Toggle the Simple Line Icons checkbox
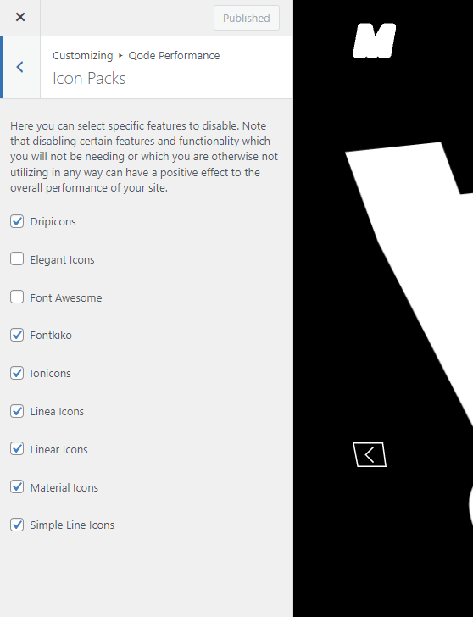 click(17, 525)
